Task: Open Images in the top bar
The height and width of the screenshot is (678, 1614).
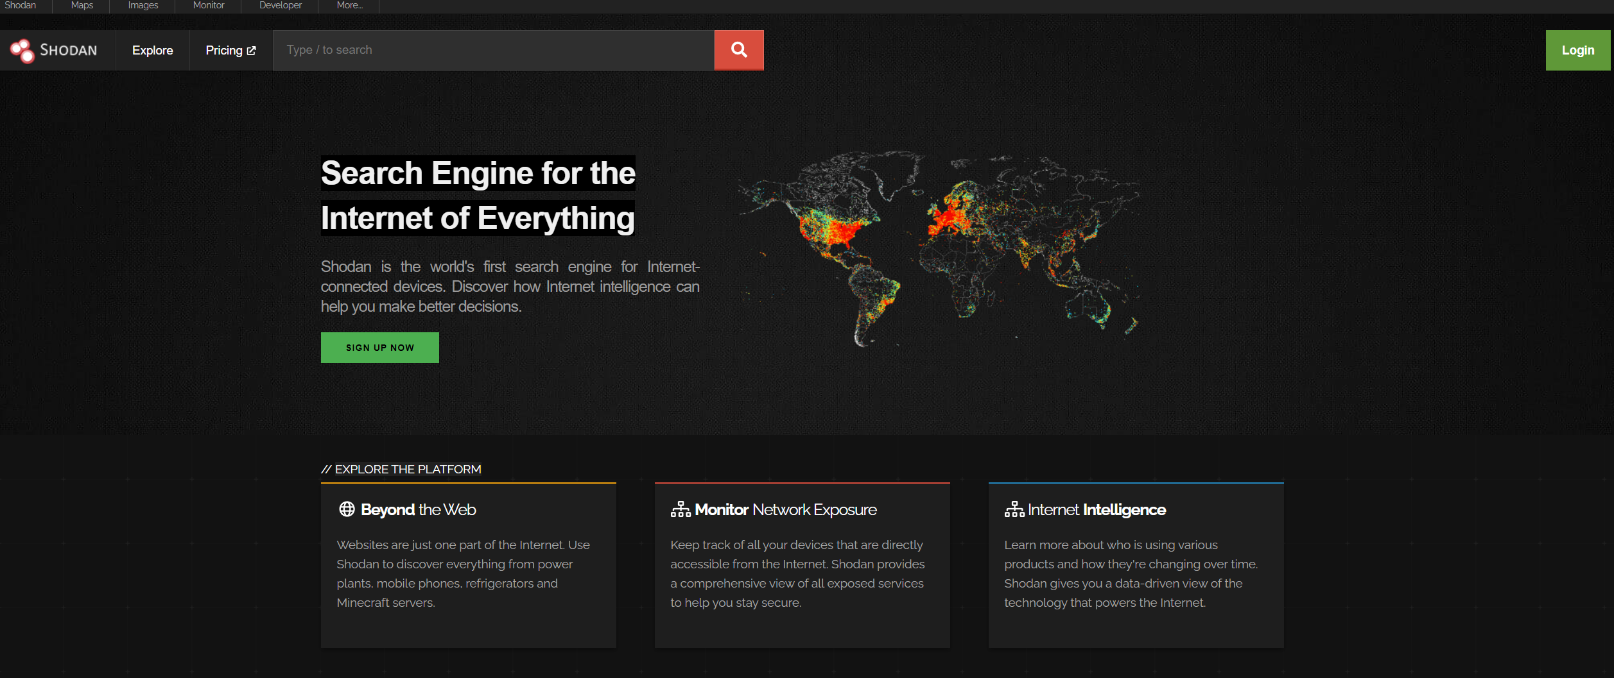Action: (143, 5)
